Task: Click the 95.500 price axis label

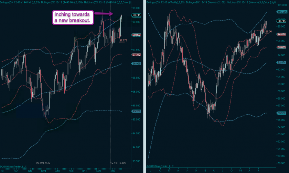Action: [136, 106]
